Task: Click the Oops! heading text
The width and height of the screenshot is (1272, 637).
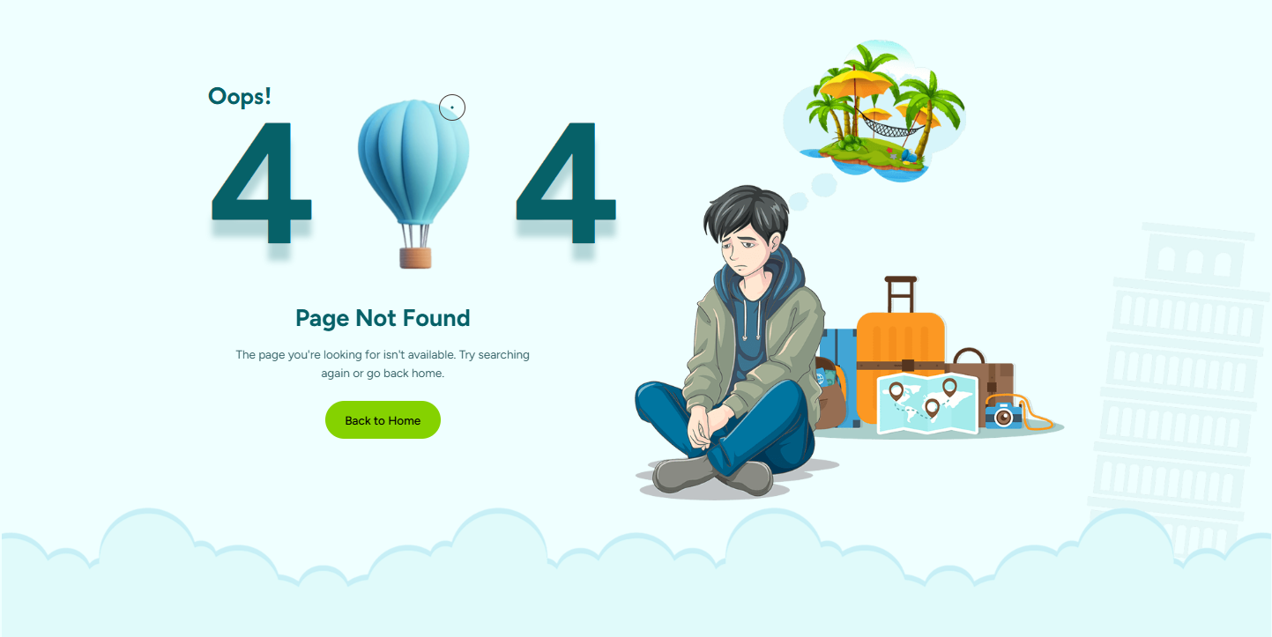Action: pyautogui.click(x=240, y=95)
